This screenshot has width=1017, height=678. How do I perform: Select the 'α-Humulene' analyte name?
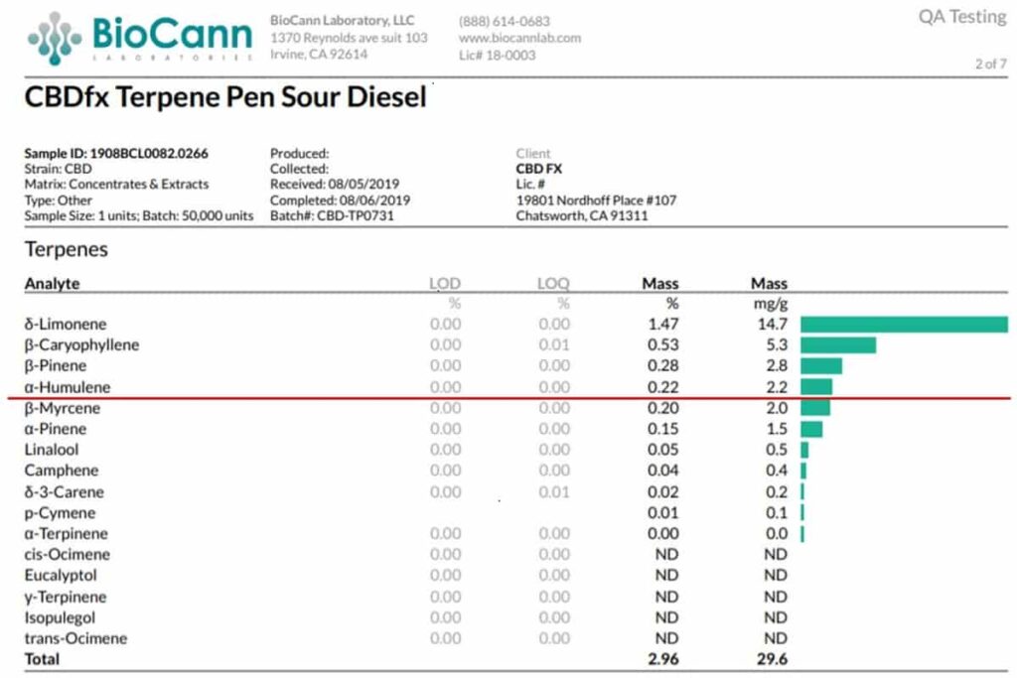click(x=68, y=387)
